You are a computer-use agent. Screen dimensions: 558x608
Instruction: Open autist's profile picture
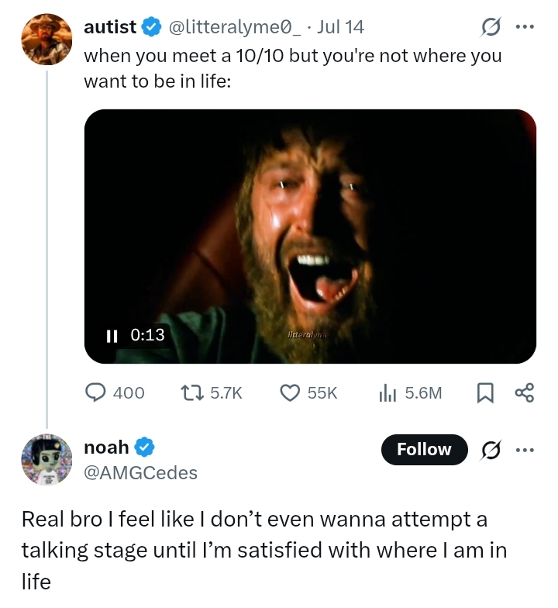46,39
